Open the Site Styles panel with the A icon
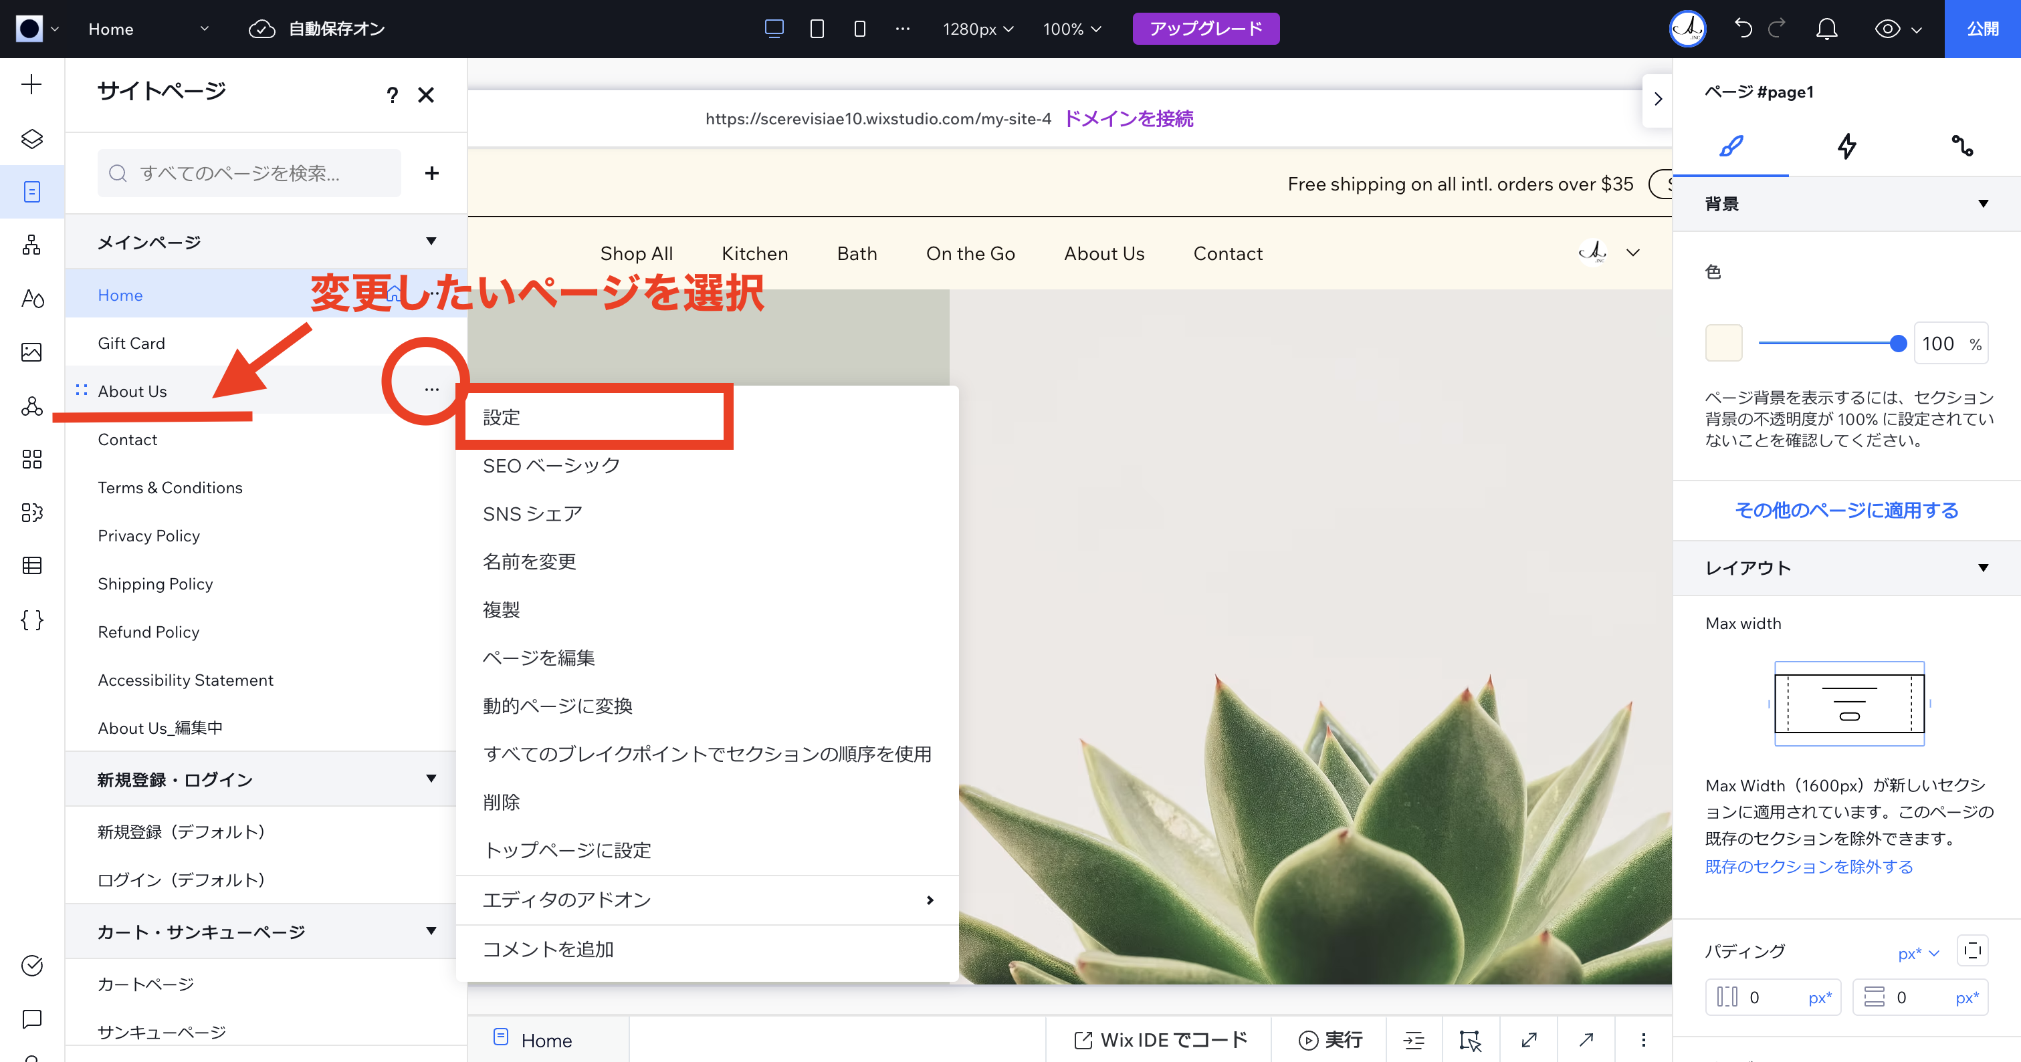 click(x=31, y=299)
